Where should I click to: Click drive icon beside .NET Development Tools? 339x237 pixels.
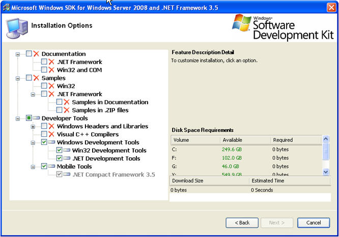pos(67,158)
